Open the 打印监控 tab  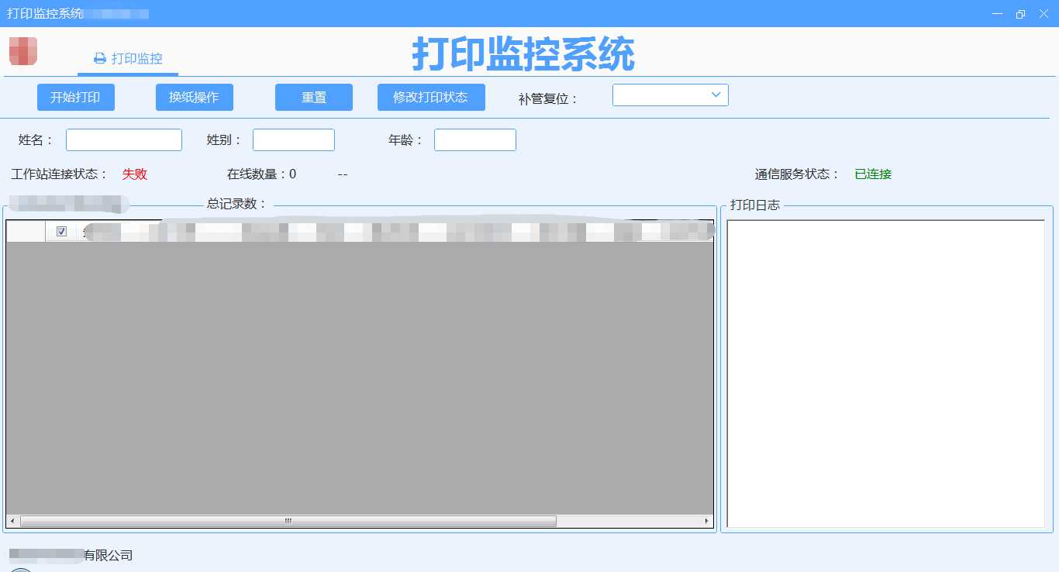(128, 58)
